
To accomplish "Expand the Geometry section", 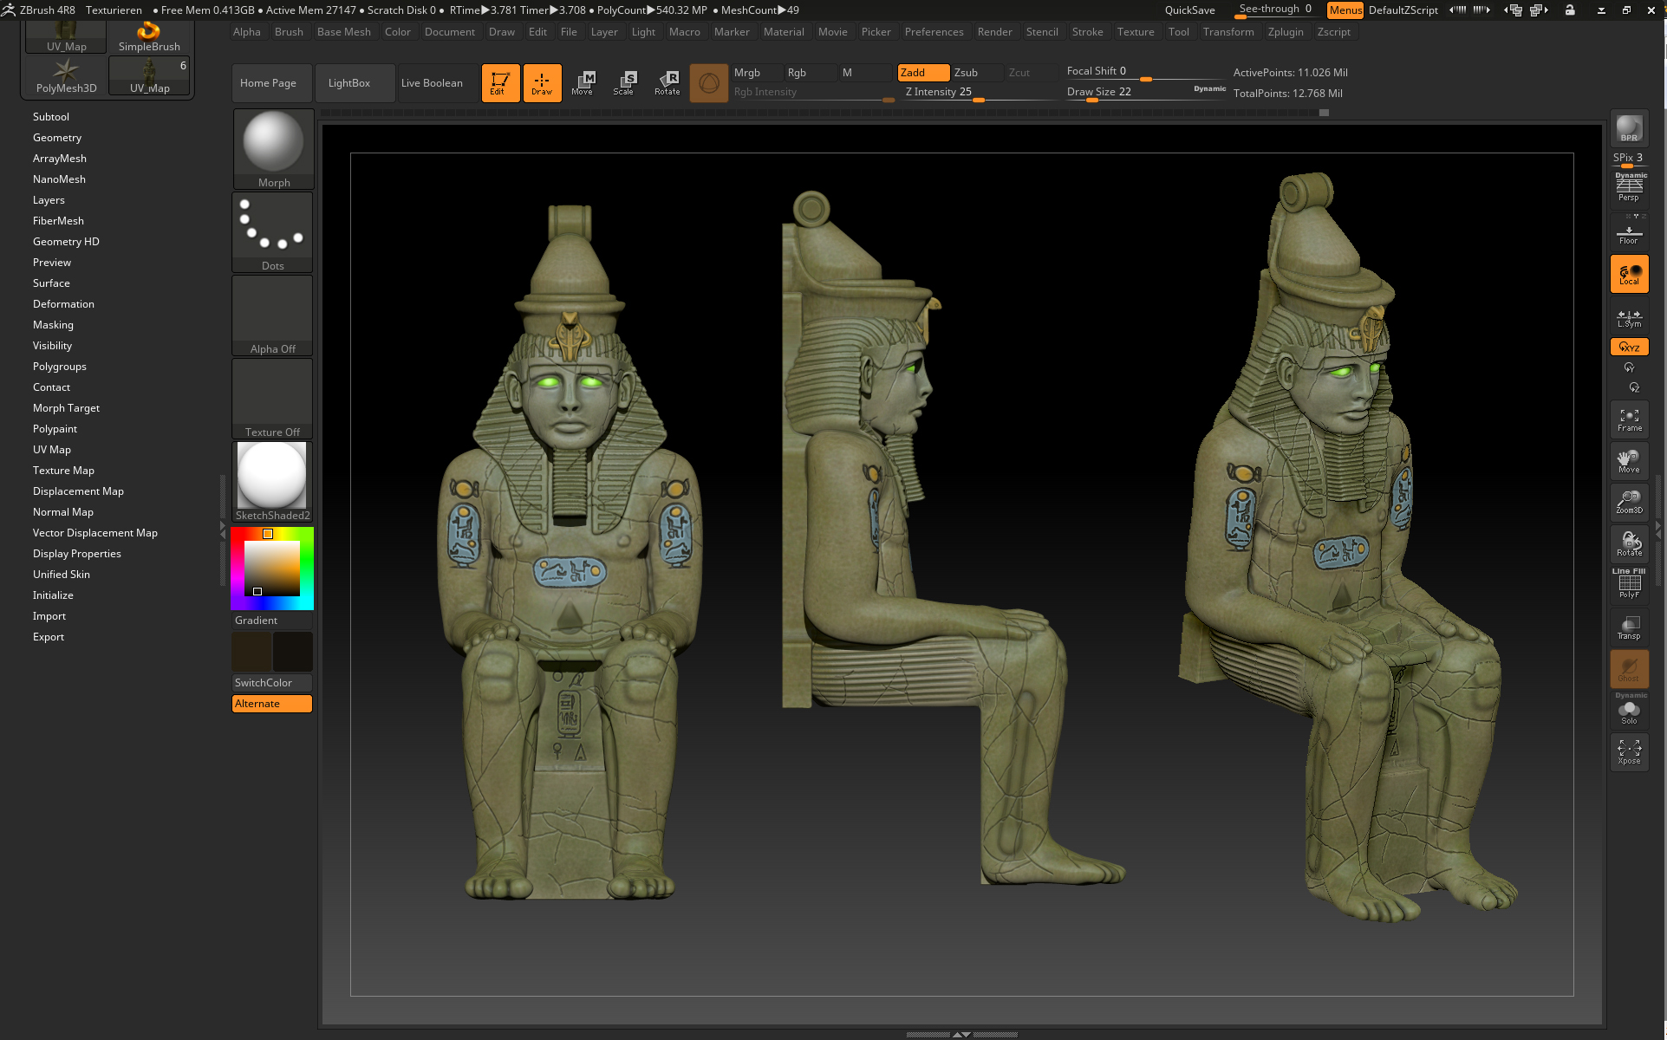I will 57,138.
